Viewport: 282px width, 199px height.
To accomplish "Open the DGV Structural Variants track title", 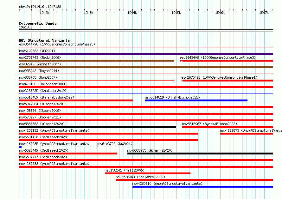I will point(44,40).
